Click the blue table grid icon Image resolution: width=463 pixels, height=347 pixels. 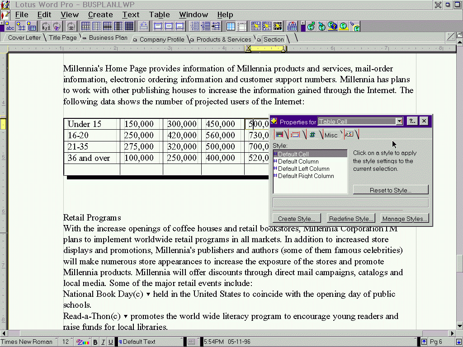tap(231, 27)
